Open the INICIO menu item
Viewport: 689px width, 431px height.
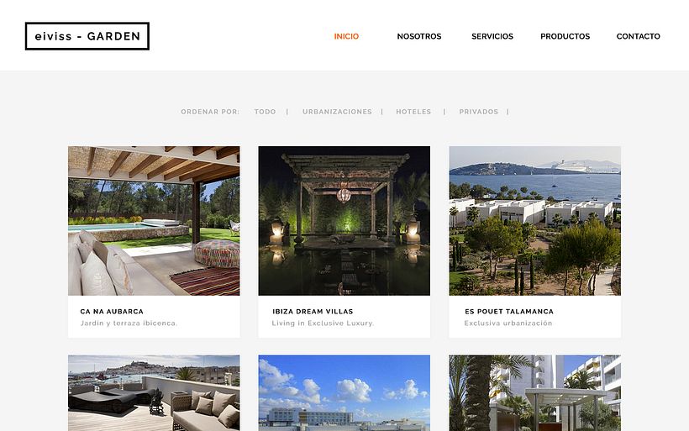[346, 36]
